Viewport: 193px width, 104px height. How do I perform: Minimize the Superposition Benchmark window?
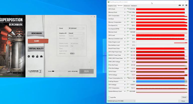click(91, 17)
